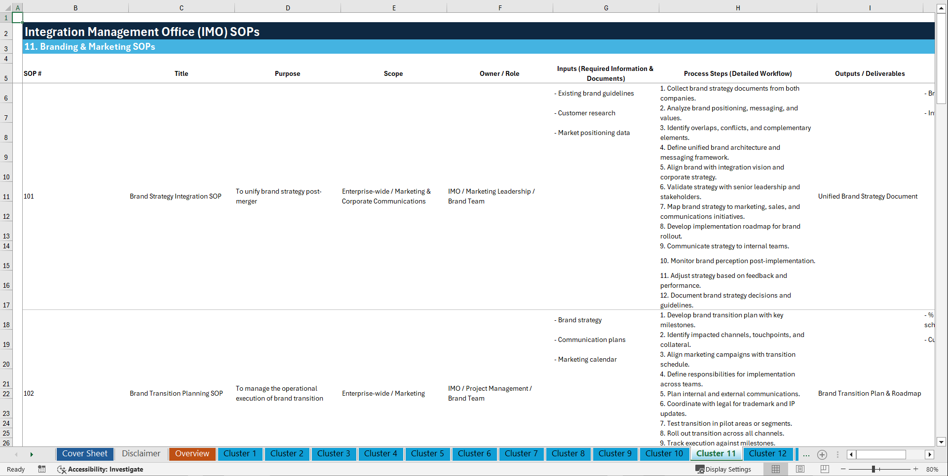
Task: Click the sheet navigation forward arrow
Action: click(32, 454)
